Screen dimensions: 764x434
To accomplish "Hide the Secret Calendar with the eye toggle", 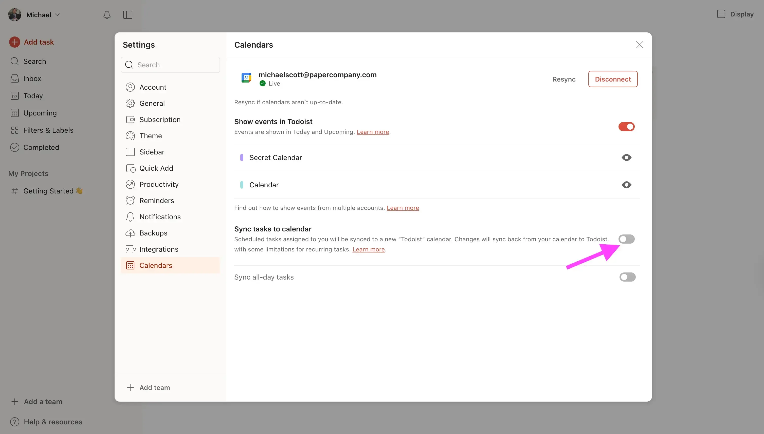I will (626, 157).
